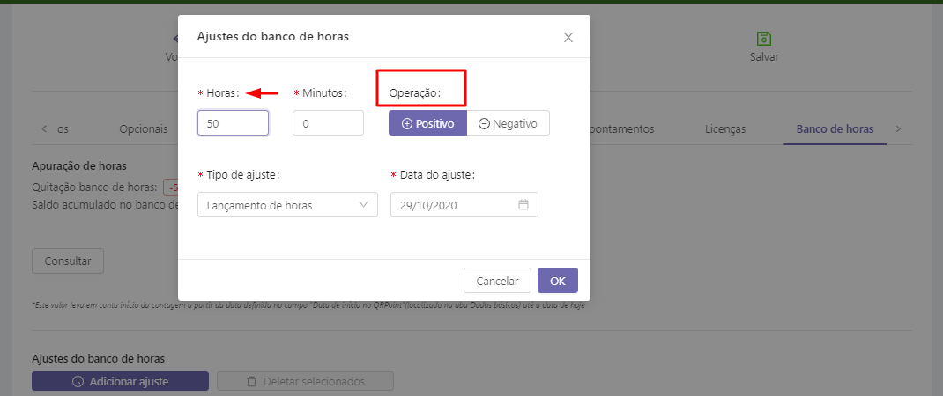Click the Salvar save icon
Screen dimensions: 943x396
[764, 40]
